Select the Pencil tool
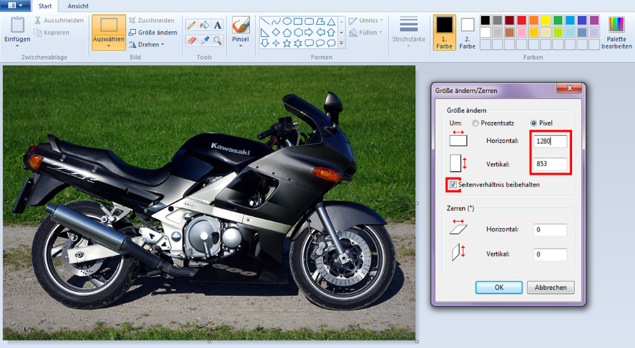Viewport: 635px width, 348px height. pyautogui.click(x=191, y=25)
